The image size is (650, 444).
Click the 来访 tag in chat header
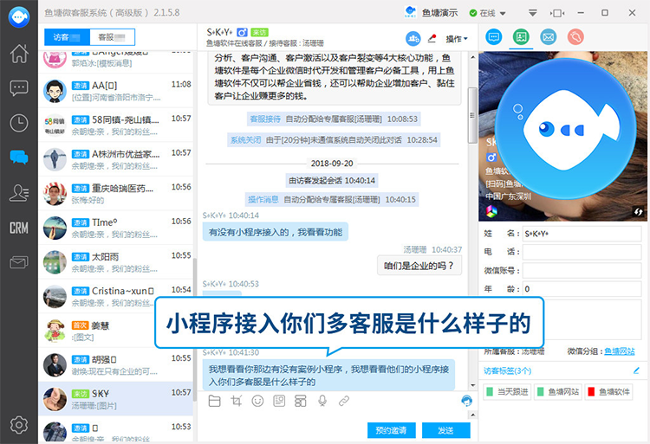click(x=259, y=32)
